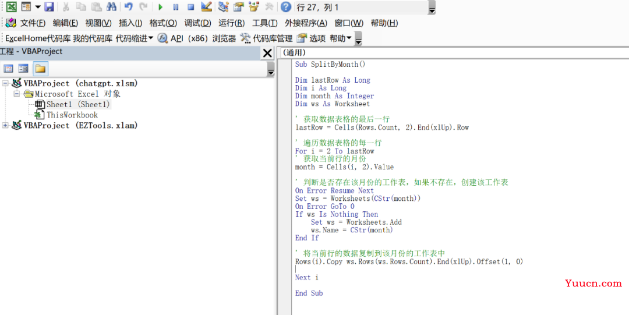Screen dimensions: 629x315
Task: Toggle Design Mode icon
Action: 206,7
